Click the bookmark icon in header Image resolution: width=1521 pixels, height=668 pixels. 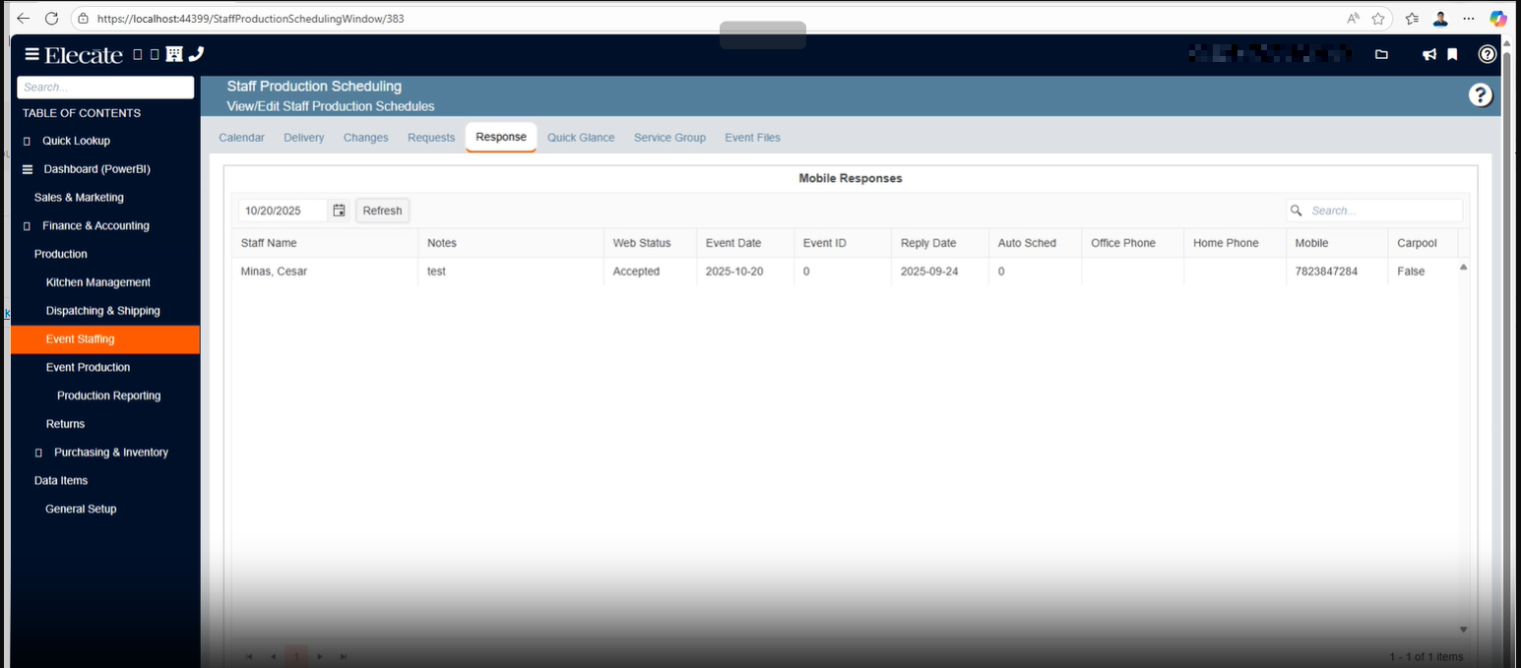pos(1452,55)
